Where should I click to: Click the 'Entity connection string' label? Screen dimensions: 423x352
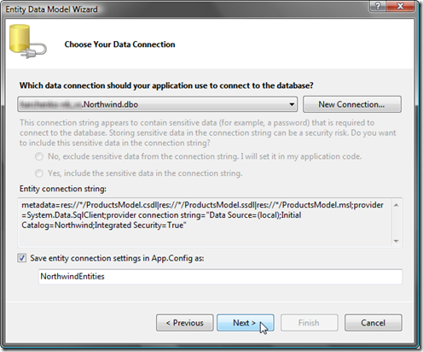(x=63, y=189)
